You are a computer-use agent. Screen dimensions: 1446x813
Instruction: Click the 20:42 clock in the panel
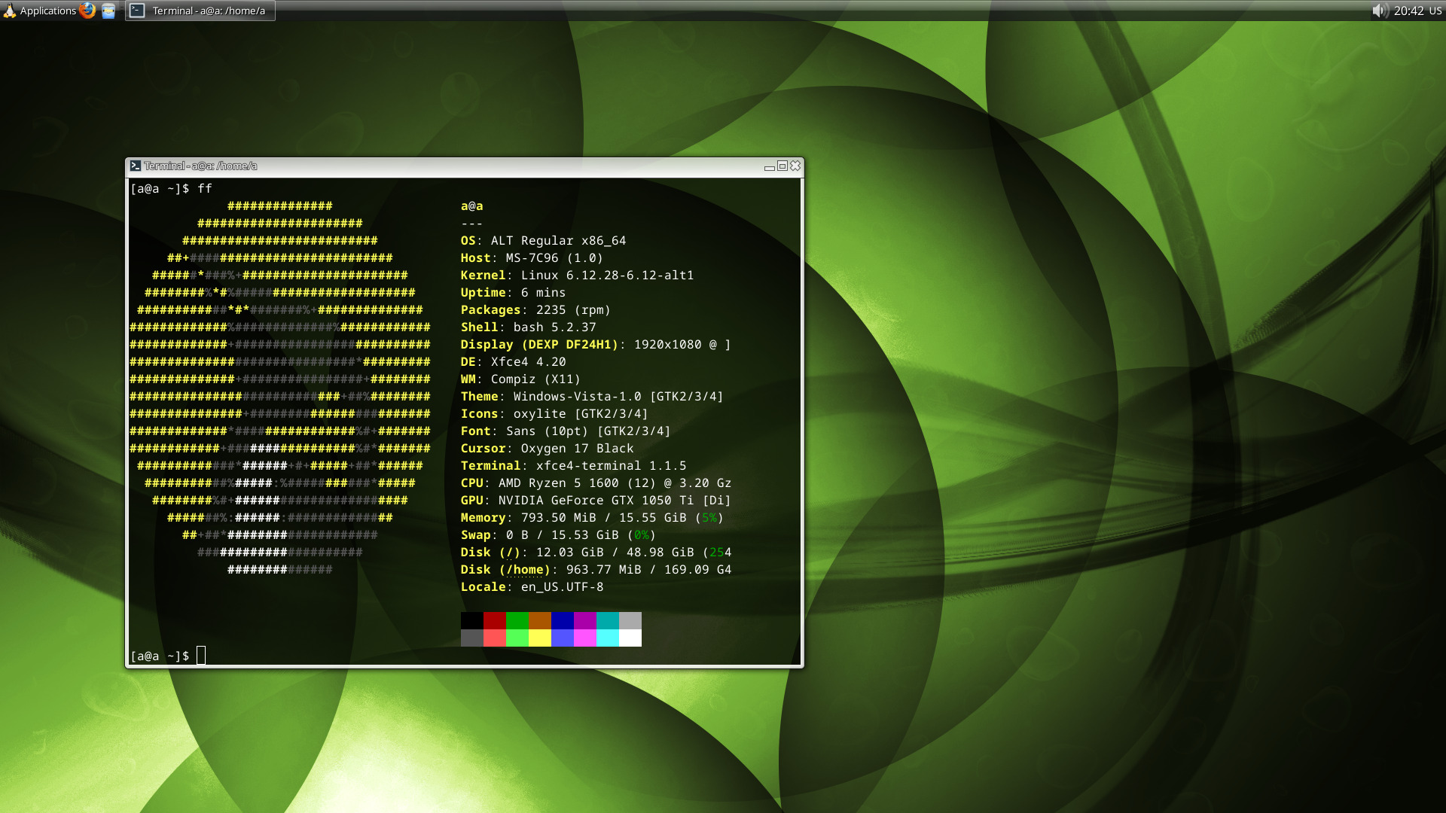tap(1408, 11)
